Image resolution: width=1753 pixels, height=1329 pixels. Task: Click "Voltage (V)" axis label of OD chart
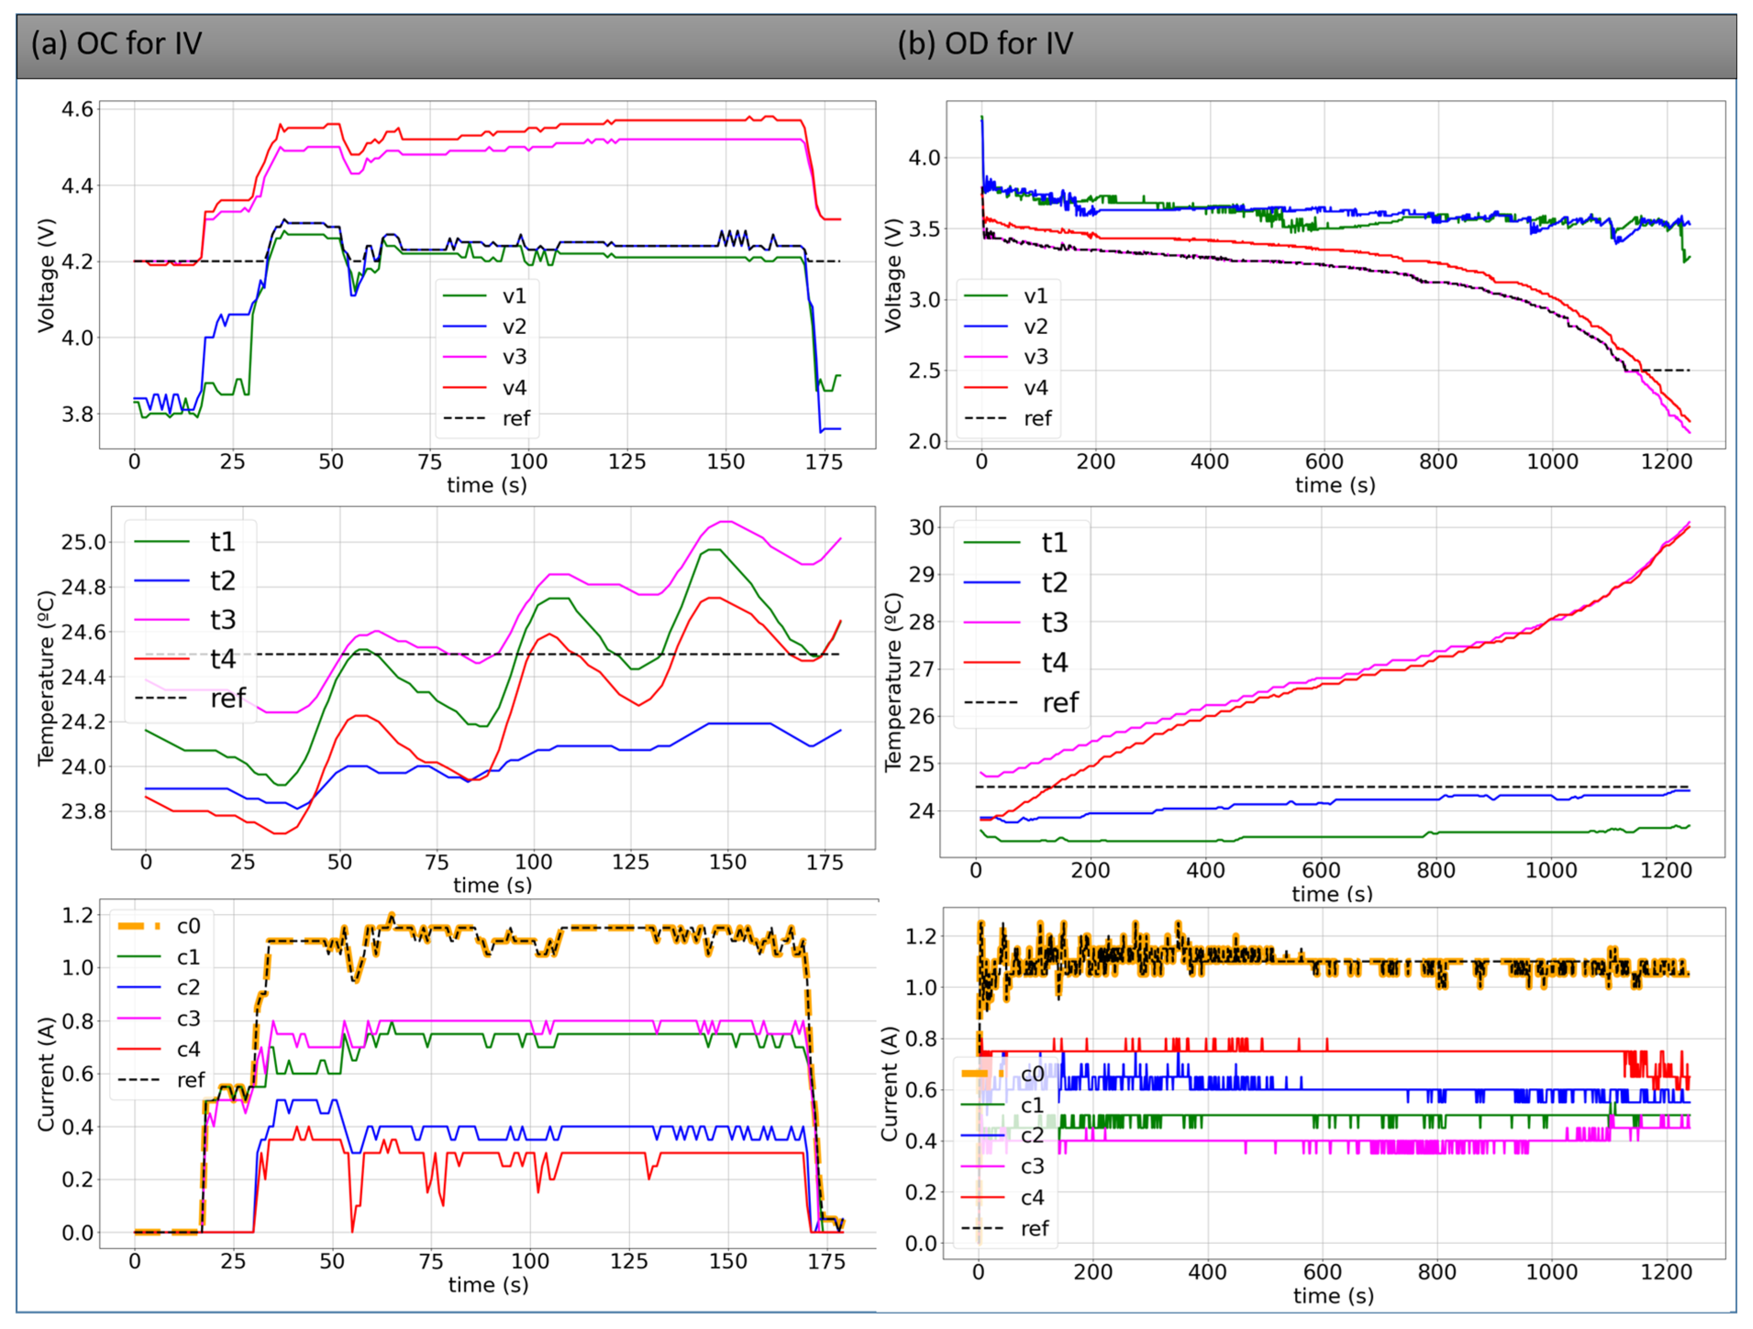coord(893,275)
